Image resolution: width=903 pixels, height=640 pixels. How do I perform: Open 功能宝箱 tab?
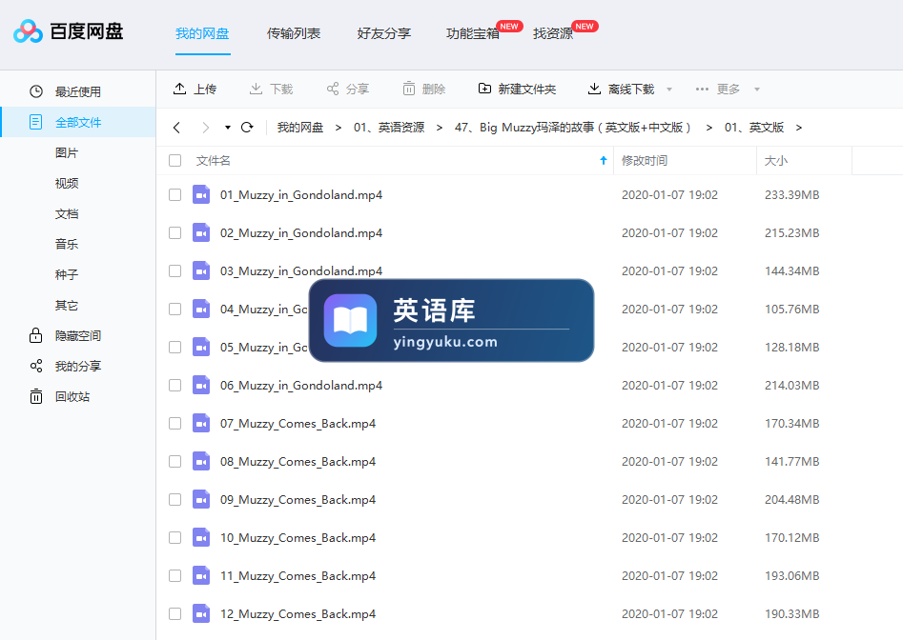tap(473, 33)
